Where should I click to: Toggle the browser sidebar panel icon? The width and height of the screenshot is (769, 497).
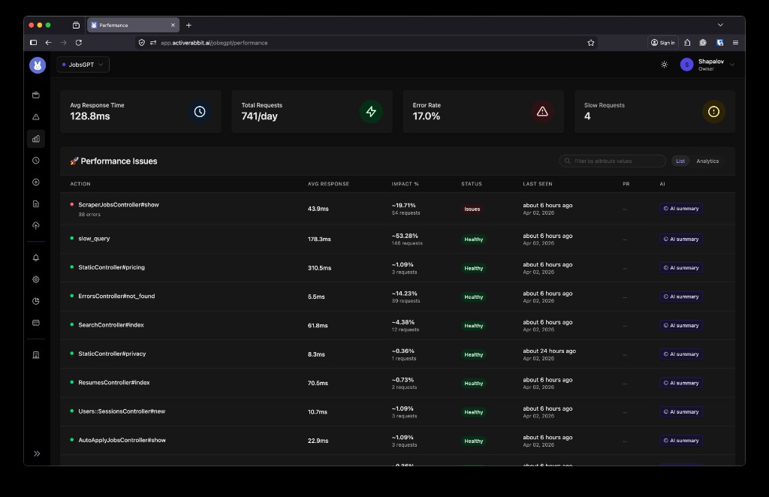(33, 43)
